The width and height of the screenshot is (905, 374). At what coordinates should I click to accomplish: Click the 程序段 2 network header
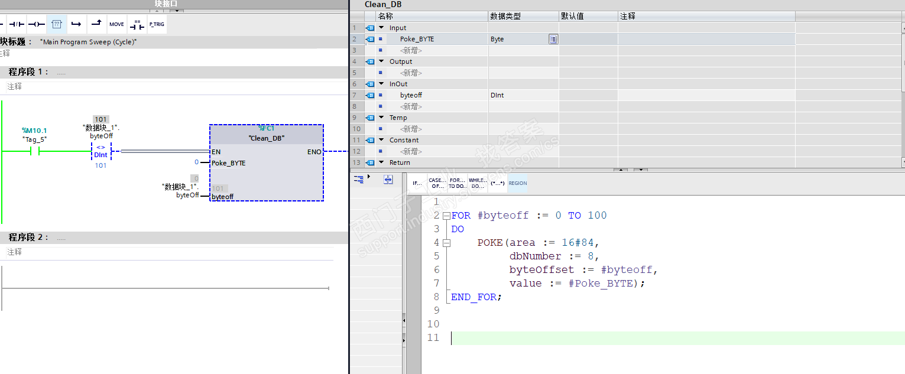(x=173, y=238)
